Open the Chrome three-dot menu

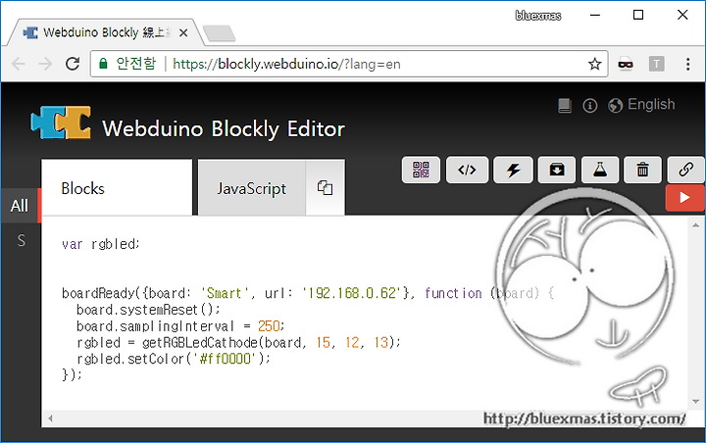click(x=687, y=64)
